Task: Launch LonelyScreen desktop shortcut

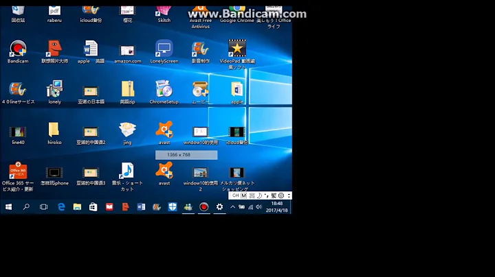Action: [x=164, y=49]
